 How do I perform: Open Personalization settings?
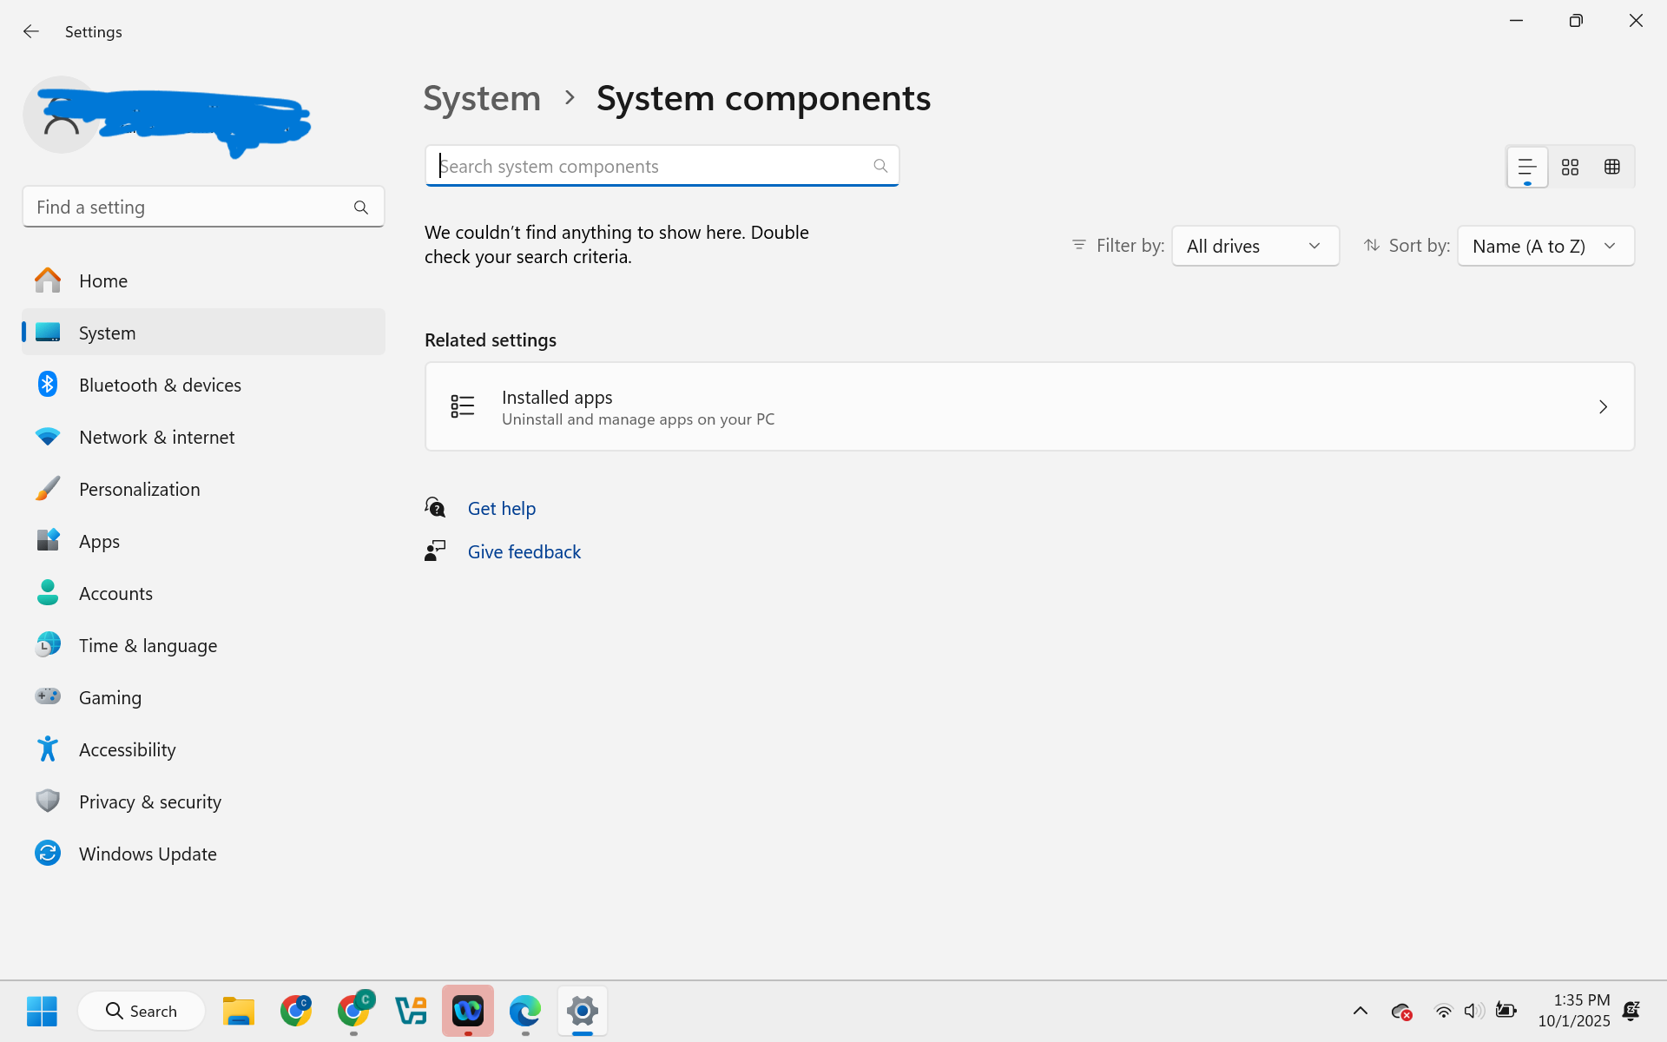(x=139, y=489)
